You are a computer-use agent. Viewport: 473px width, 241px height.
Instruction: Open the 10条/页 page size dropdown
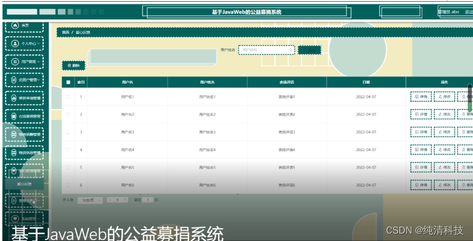90,200
